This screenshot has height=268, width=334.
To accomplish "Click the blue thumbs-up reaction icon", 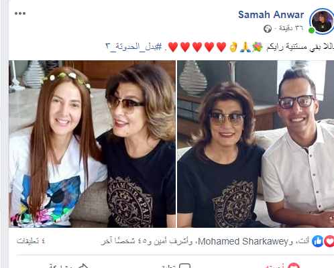I will (x=317, y=241).
